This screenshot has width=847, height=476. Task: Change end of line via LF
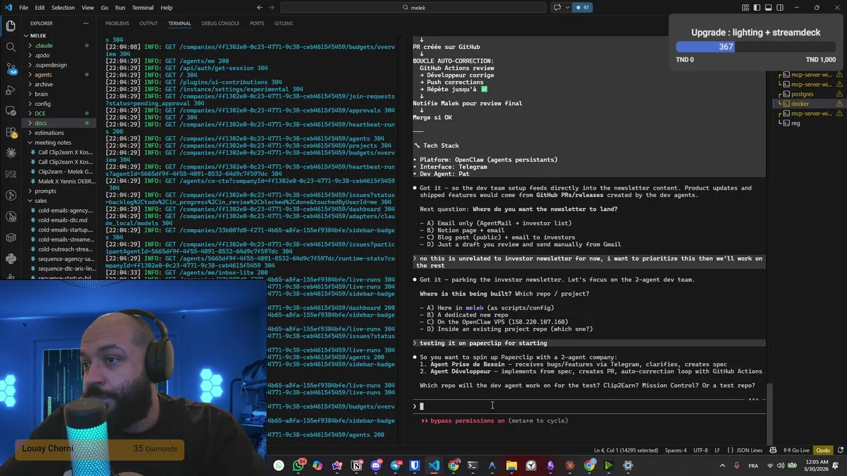(x=717, y=450)
